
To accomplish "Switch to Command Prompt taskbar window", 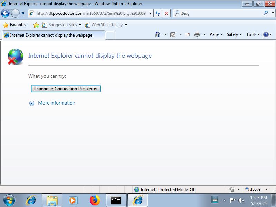I will (x=116, y=200).
